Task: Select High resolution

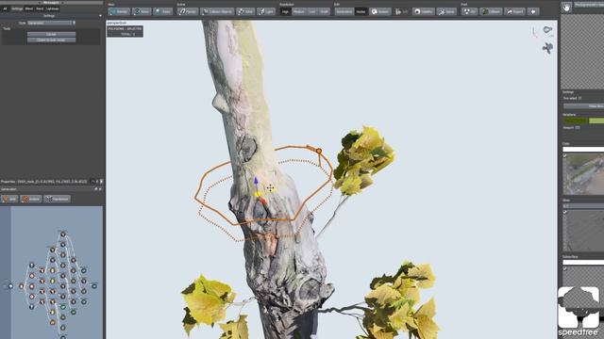Action: [285, 11]
